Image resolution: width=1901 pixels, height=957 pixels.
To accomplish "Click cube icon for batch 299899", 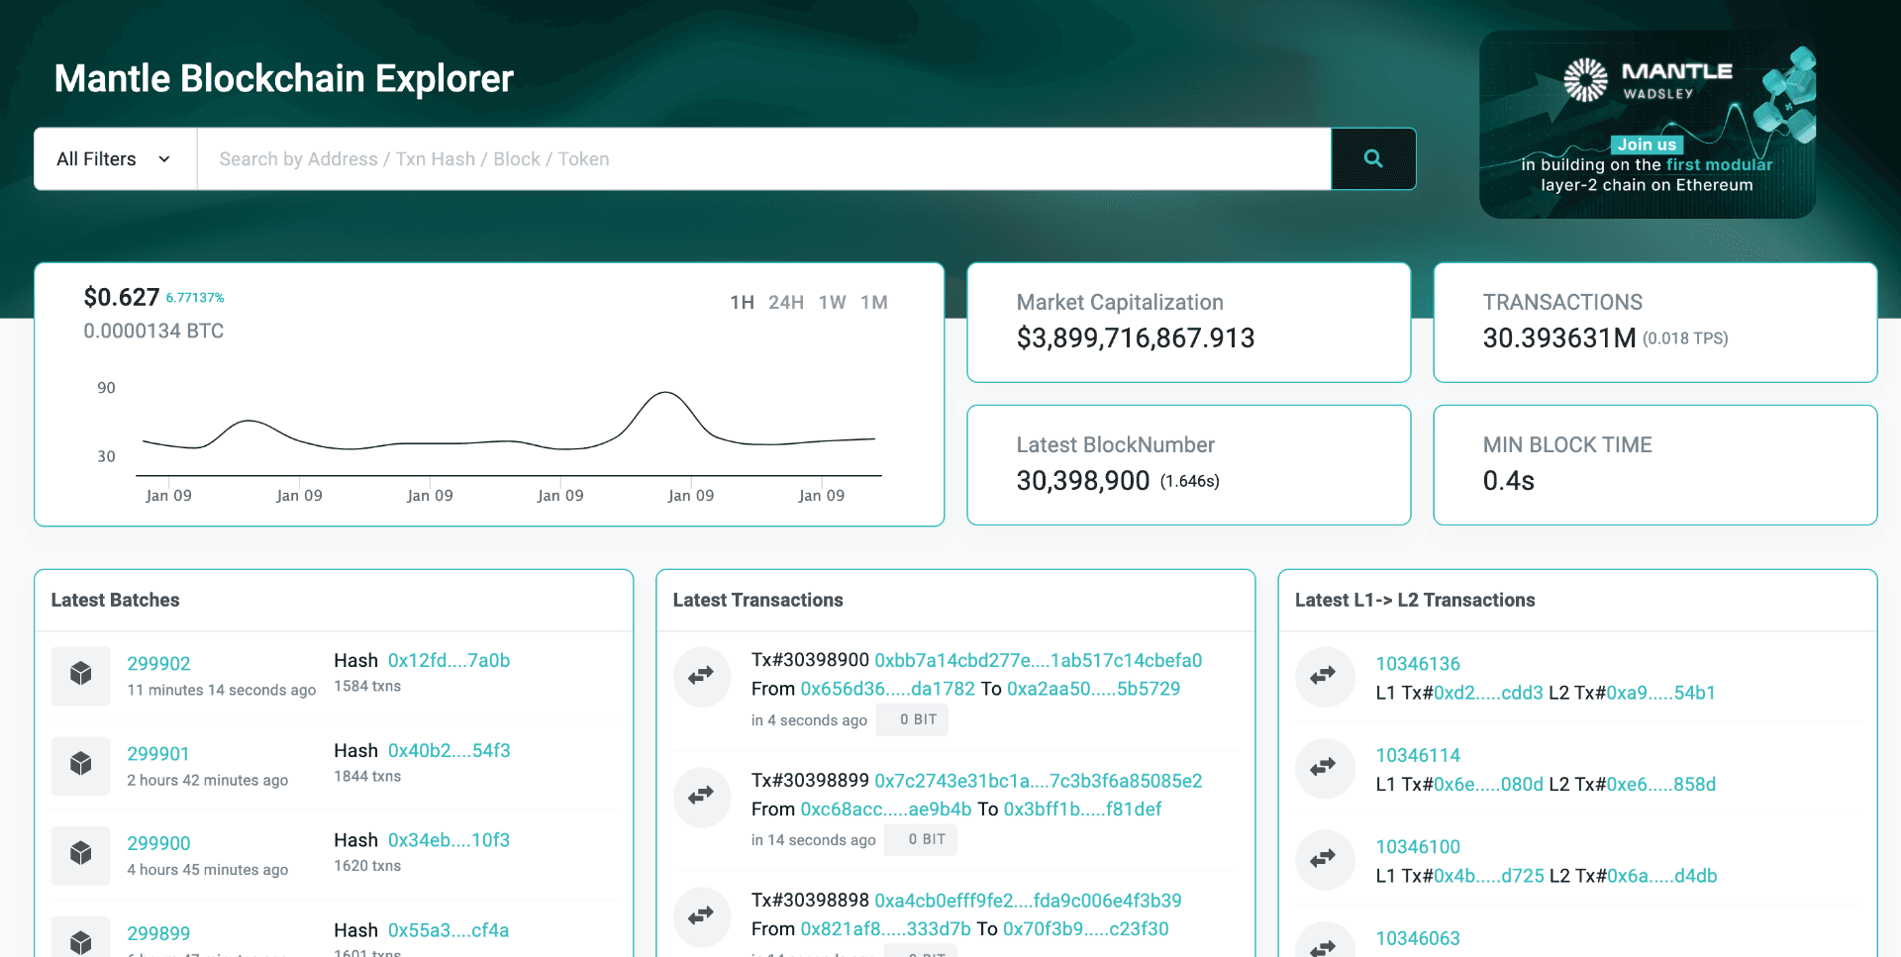I will click(x=81, y=939).
